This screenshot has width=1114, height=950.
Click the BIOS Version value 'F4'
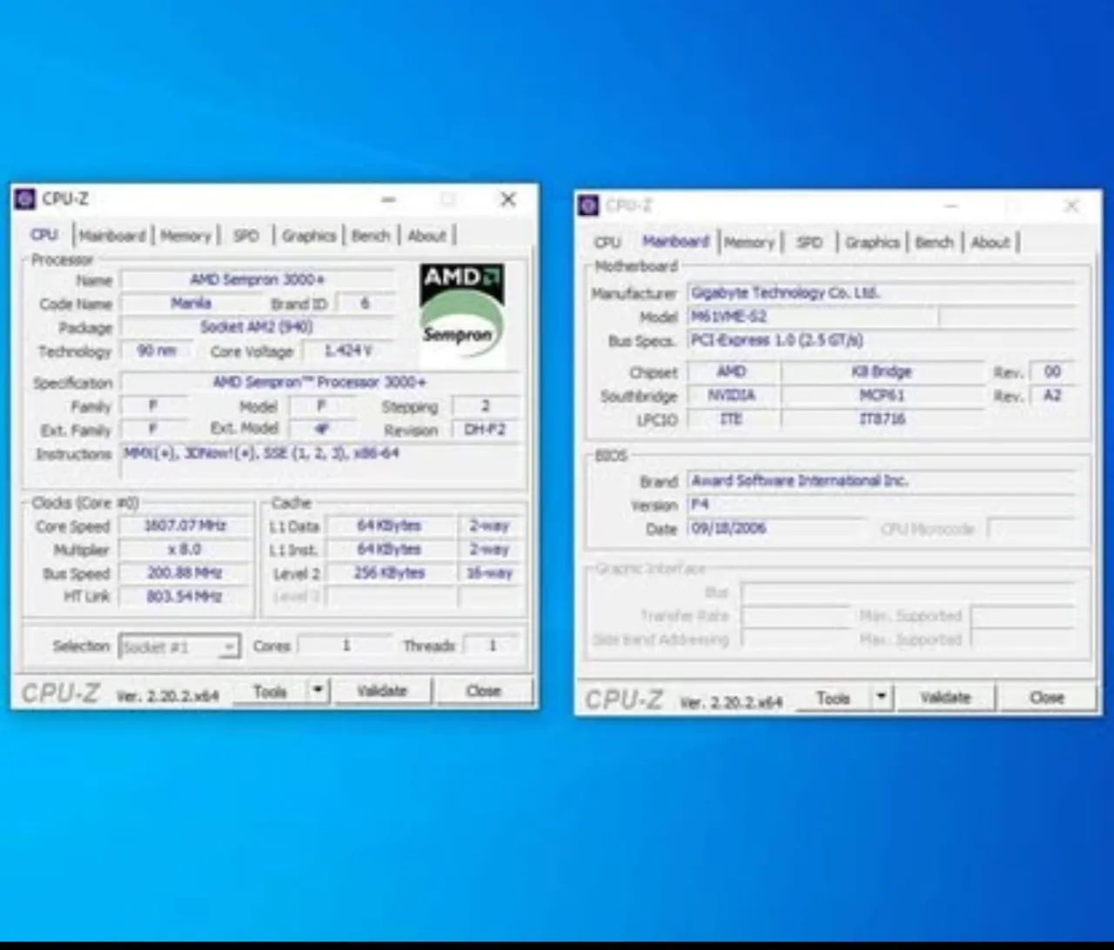point(882,505)
